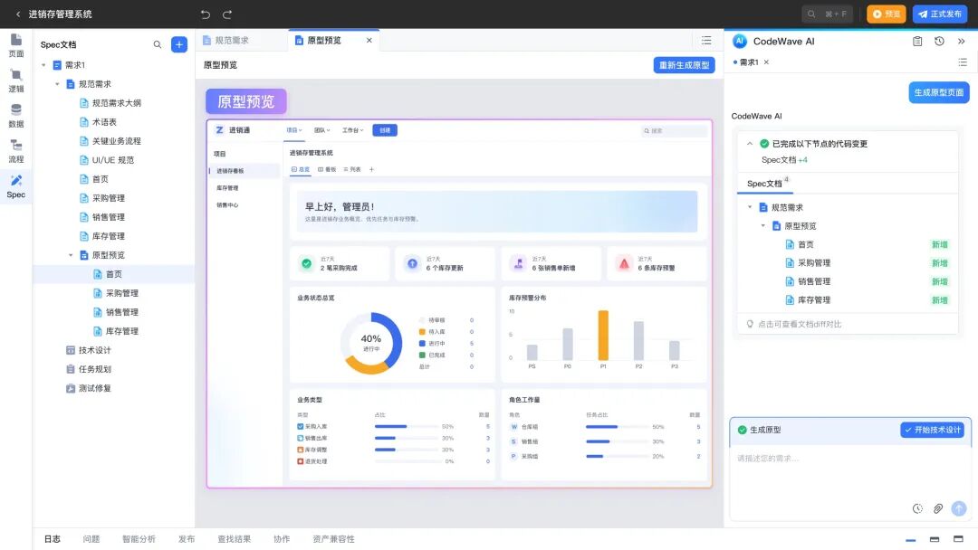Click the 采购入库 progress bar
The image size is (978, 550).
[x=406, y=427]
